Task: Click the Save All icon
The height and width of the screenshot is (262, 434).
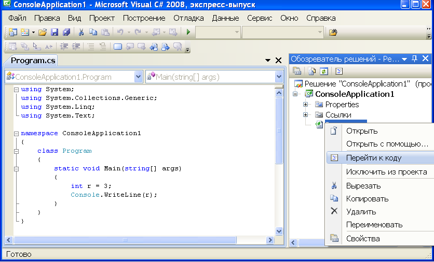Action: pyautogui.click(x=66, y=32)
